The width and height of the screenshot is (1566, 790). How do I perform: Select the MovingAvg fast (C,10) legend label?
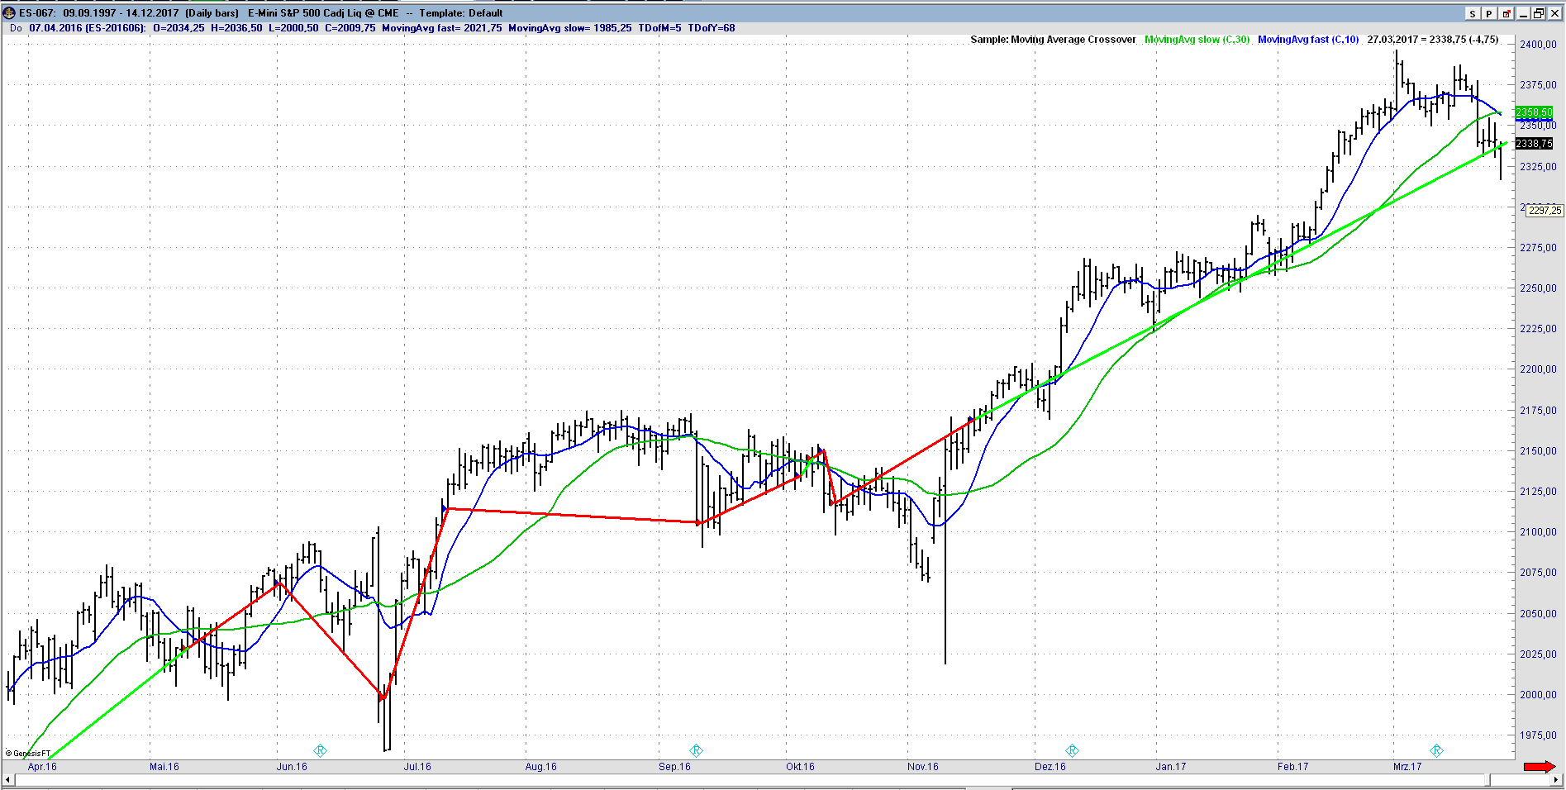[1307, 40]
